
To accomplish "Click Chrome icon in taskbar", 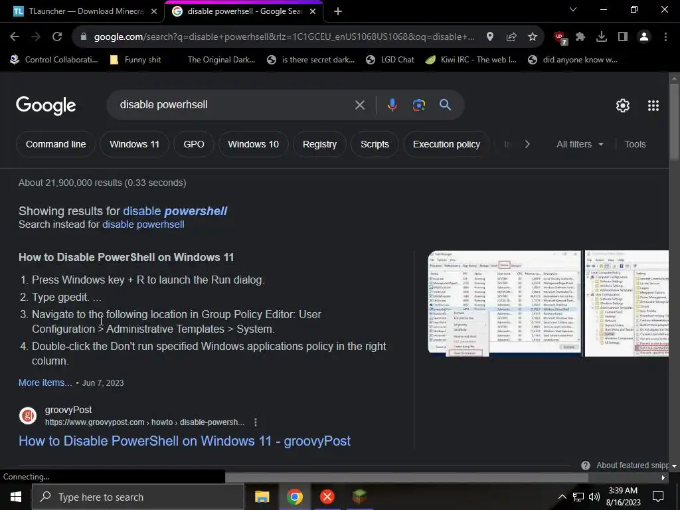I will coord(294,497).
